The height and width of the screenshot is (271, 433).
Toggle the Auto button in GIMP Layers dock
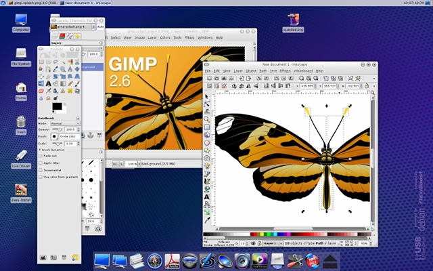click(101, 27)
